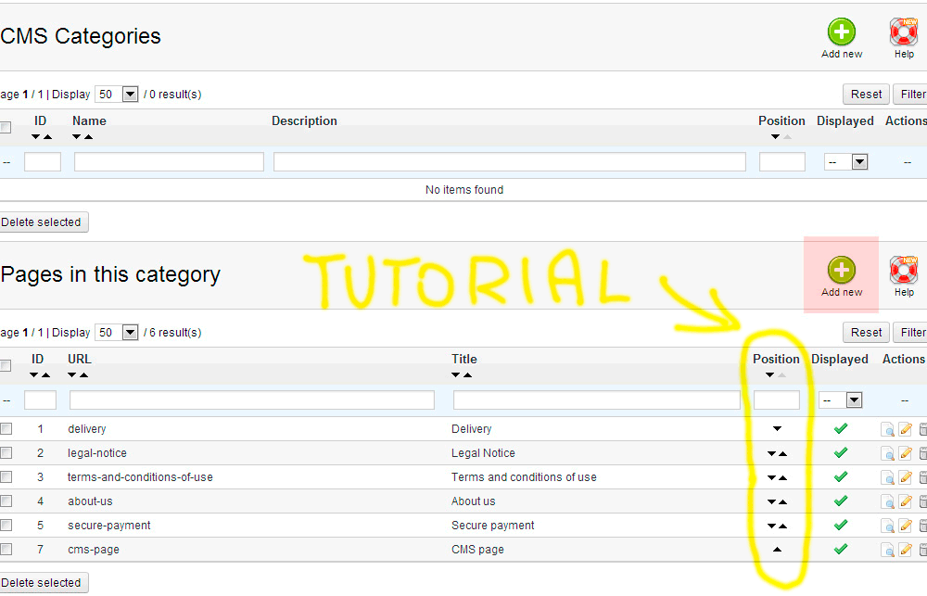Edit the legal-notice page
This screenshot has width=927, height=596.
(906, 453)
